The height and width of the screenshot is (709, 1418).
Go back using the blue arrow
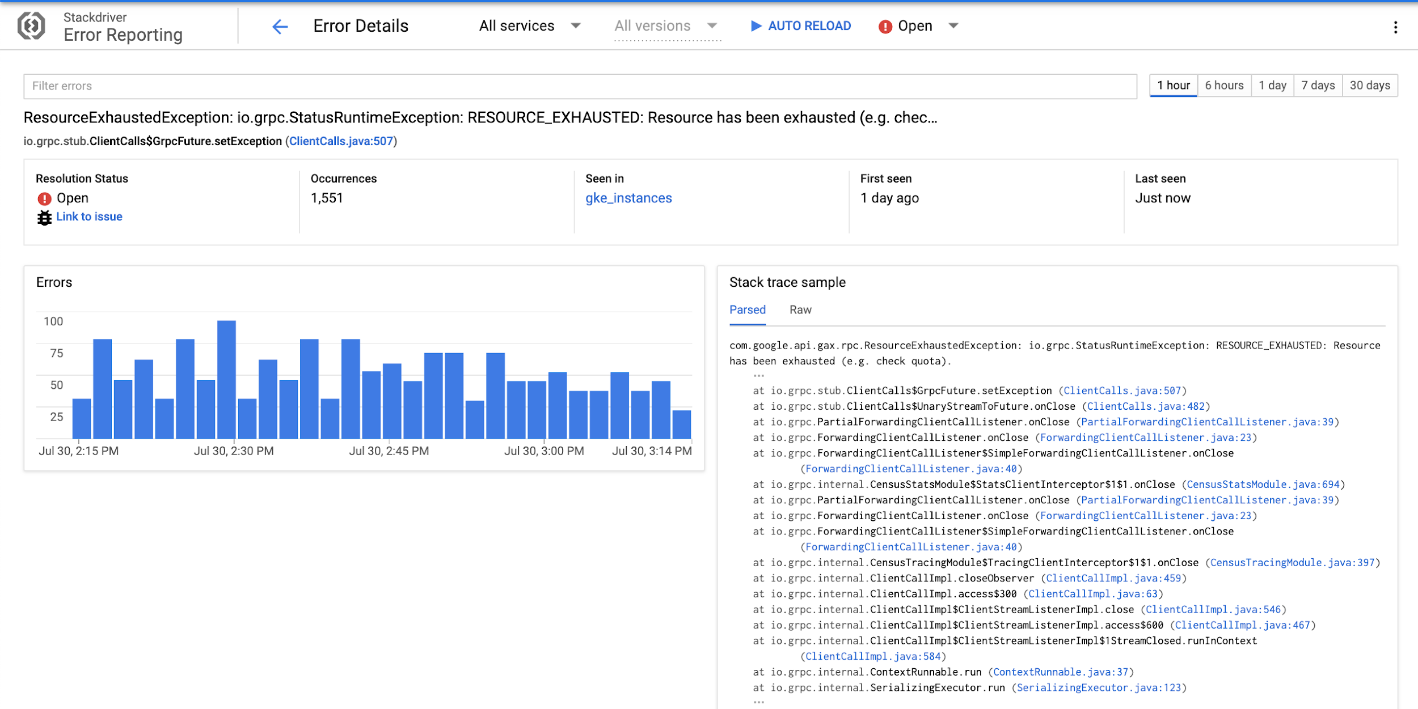click(280, 26)
